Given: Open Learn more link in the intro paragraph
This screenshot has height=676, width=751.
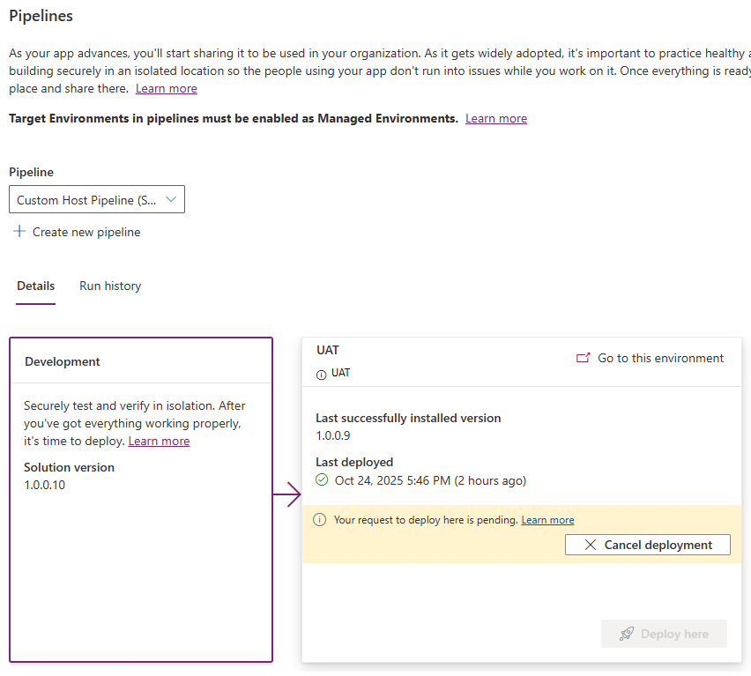Looking at the screenshot, I should tap(167, 88).
